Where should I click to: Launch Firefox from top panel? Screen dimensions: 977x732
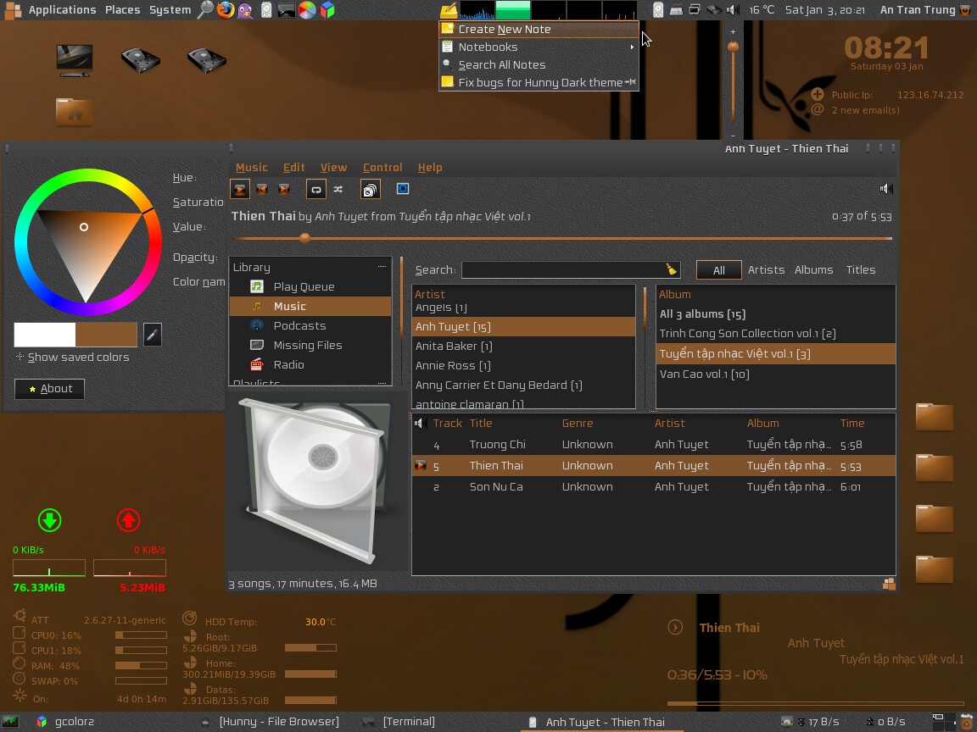coord(226,10)
